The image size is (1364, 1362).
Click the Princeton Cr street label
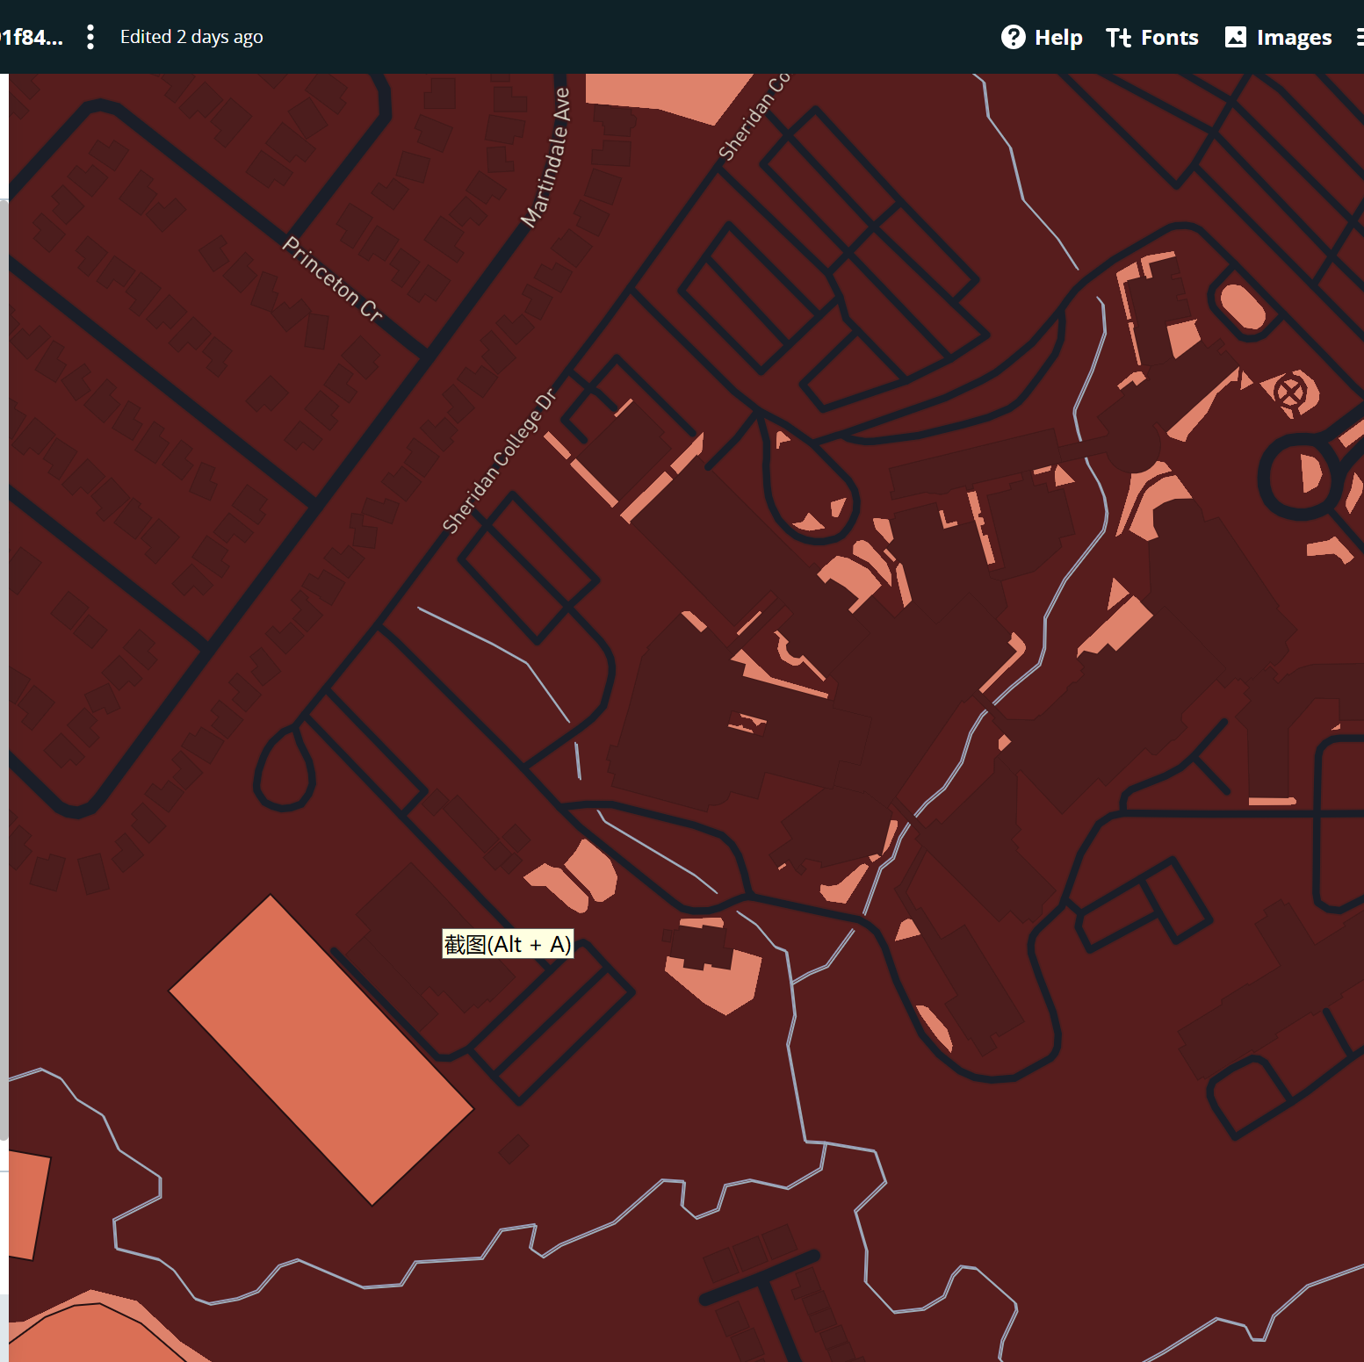(329, 277)
